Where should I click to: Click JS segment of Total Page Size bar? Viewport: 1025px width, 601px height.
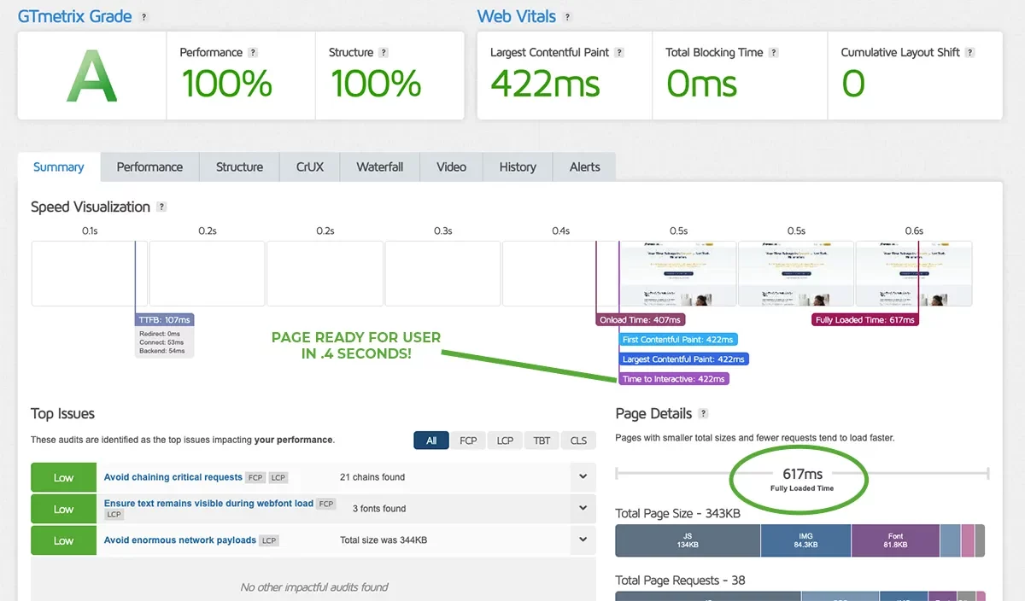pyautogui.click(x=688, y=540)
